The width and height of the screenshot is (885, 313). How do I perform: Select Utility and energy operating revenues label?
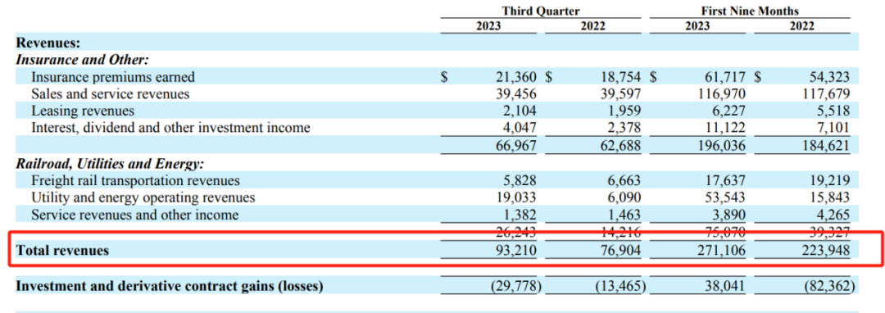(143, 198)
